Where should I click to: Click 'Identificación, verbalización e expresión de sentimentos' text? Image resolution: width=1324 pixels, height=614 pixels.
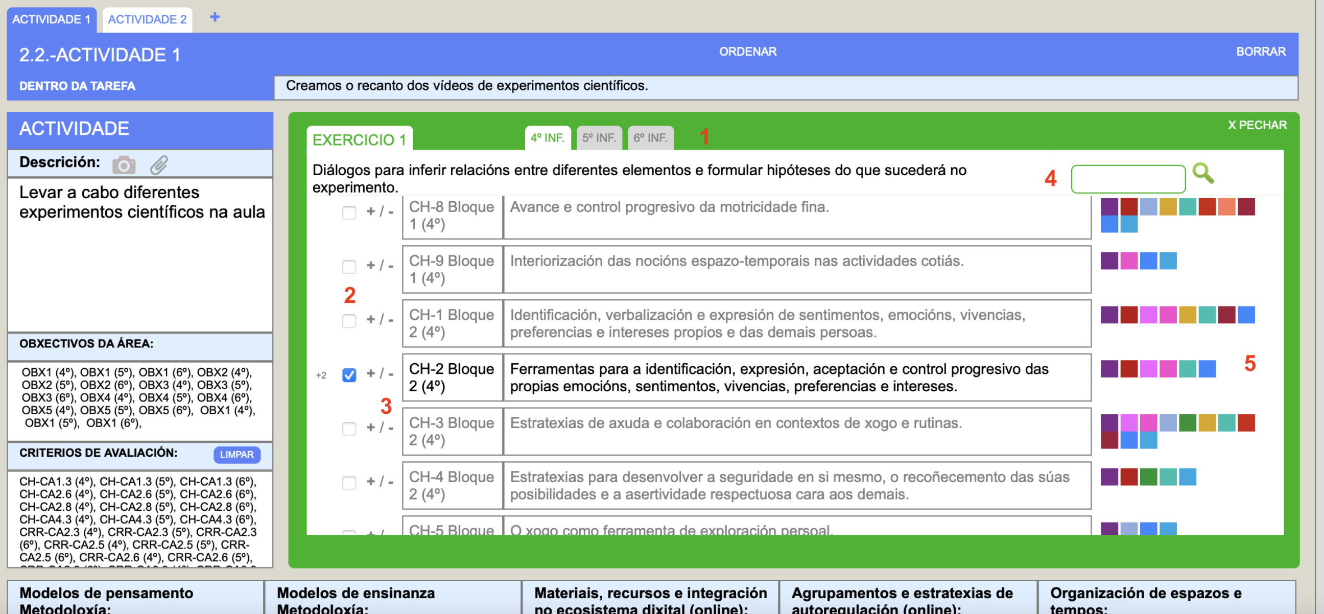click(767, 323)
